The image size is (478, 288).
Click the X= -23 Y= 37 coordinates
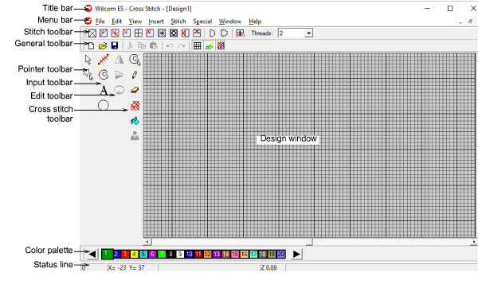(x=126, y=267)
